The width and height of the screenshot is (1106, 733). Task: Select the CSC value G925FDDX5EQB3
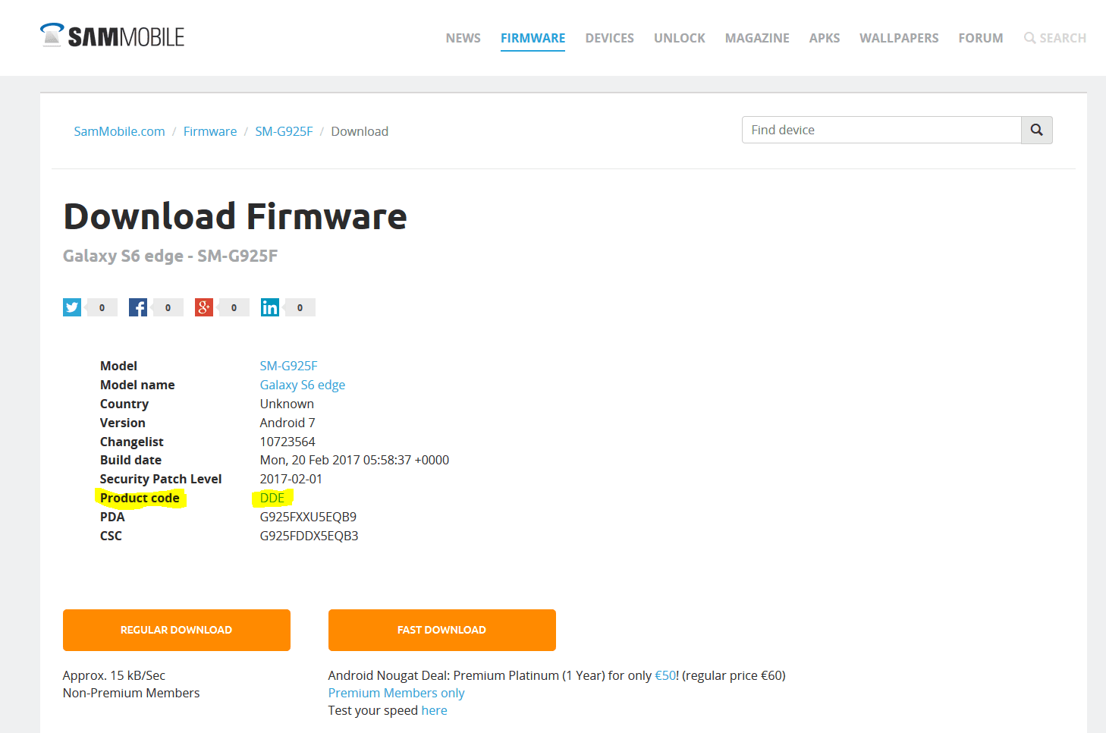(x=309, y=536)
